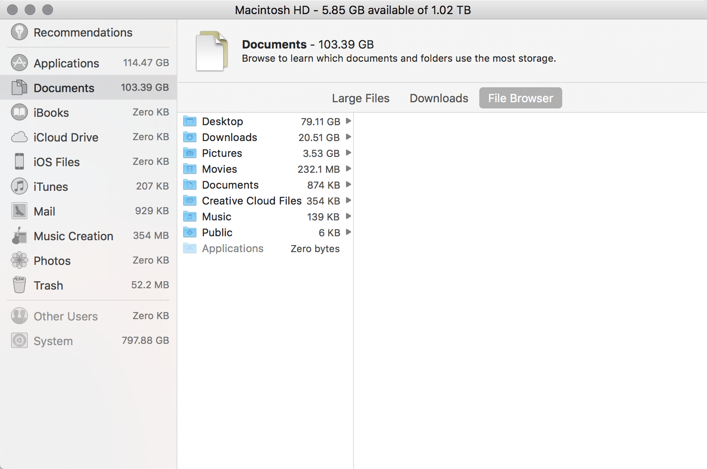Viewport: 707px width, 469px height.
Task: Click the 232.1 MB Movies size
Action: click(x=319, y=169)
